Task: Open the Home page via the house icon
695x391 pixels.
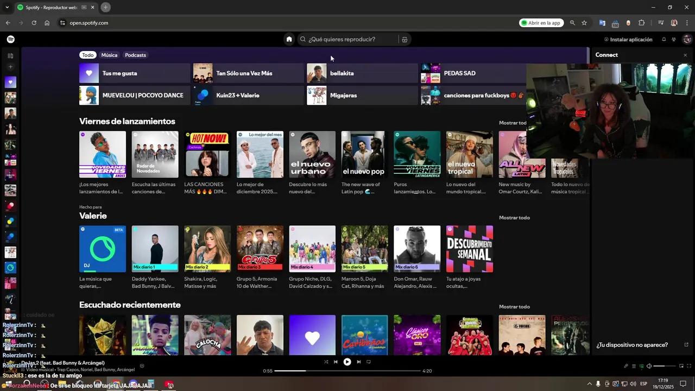Action: pos(289,39)
